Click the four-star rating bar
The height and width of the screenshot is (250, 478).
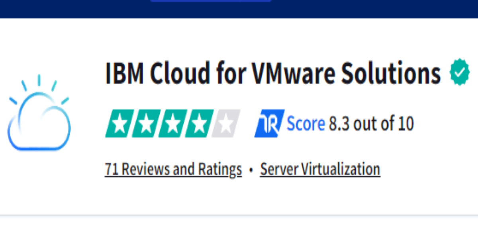coord(172,124)
